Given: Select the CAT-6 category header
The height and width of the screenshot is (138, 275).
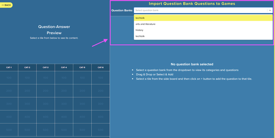Looking at the screenshot, I should coord(101,68).
